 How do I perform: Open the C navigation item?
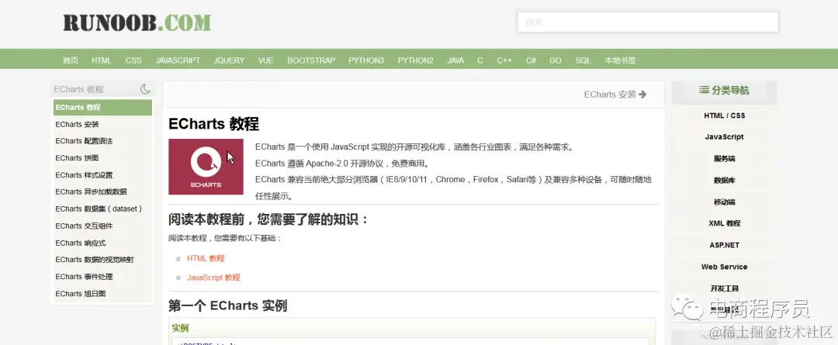coord(480,60)
